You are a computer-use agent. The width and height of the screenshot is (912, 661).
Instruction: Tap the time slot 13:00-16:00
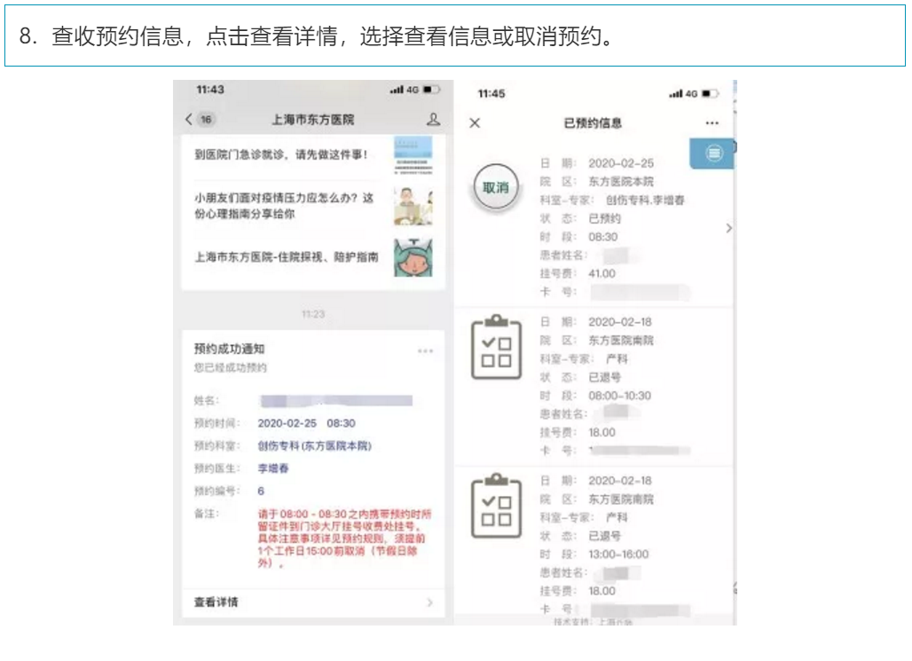click(x=619, y=554)
